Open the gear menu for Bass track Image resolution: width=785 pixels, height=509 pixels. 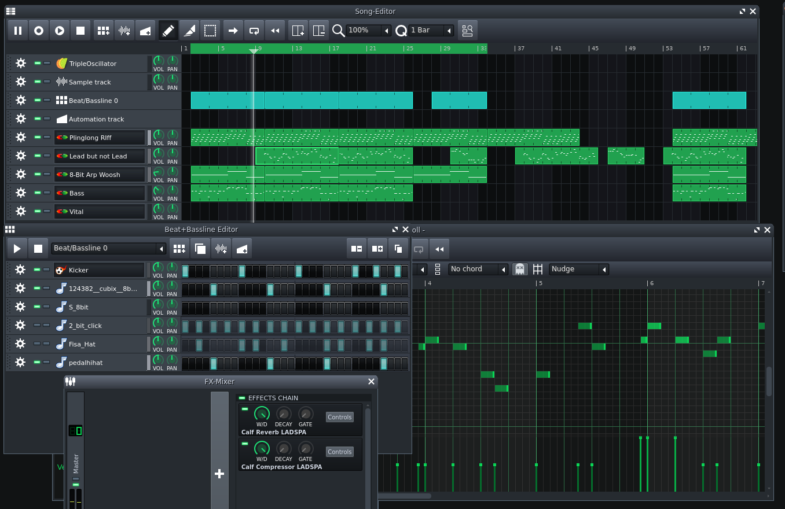click(x=21, y=193)
